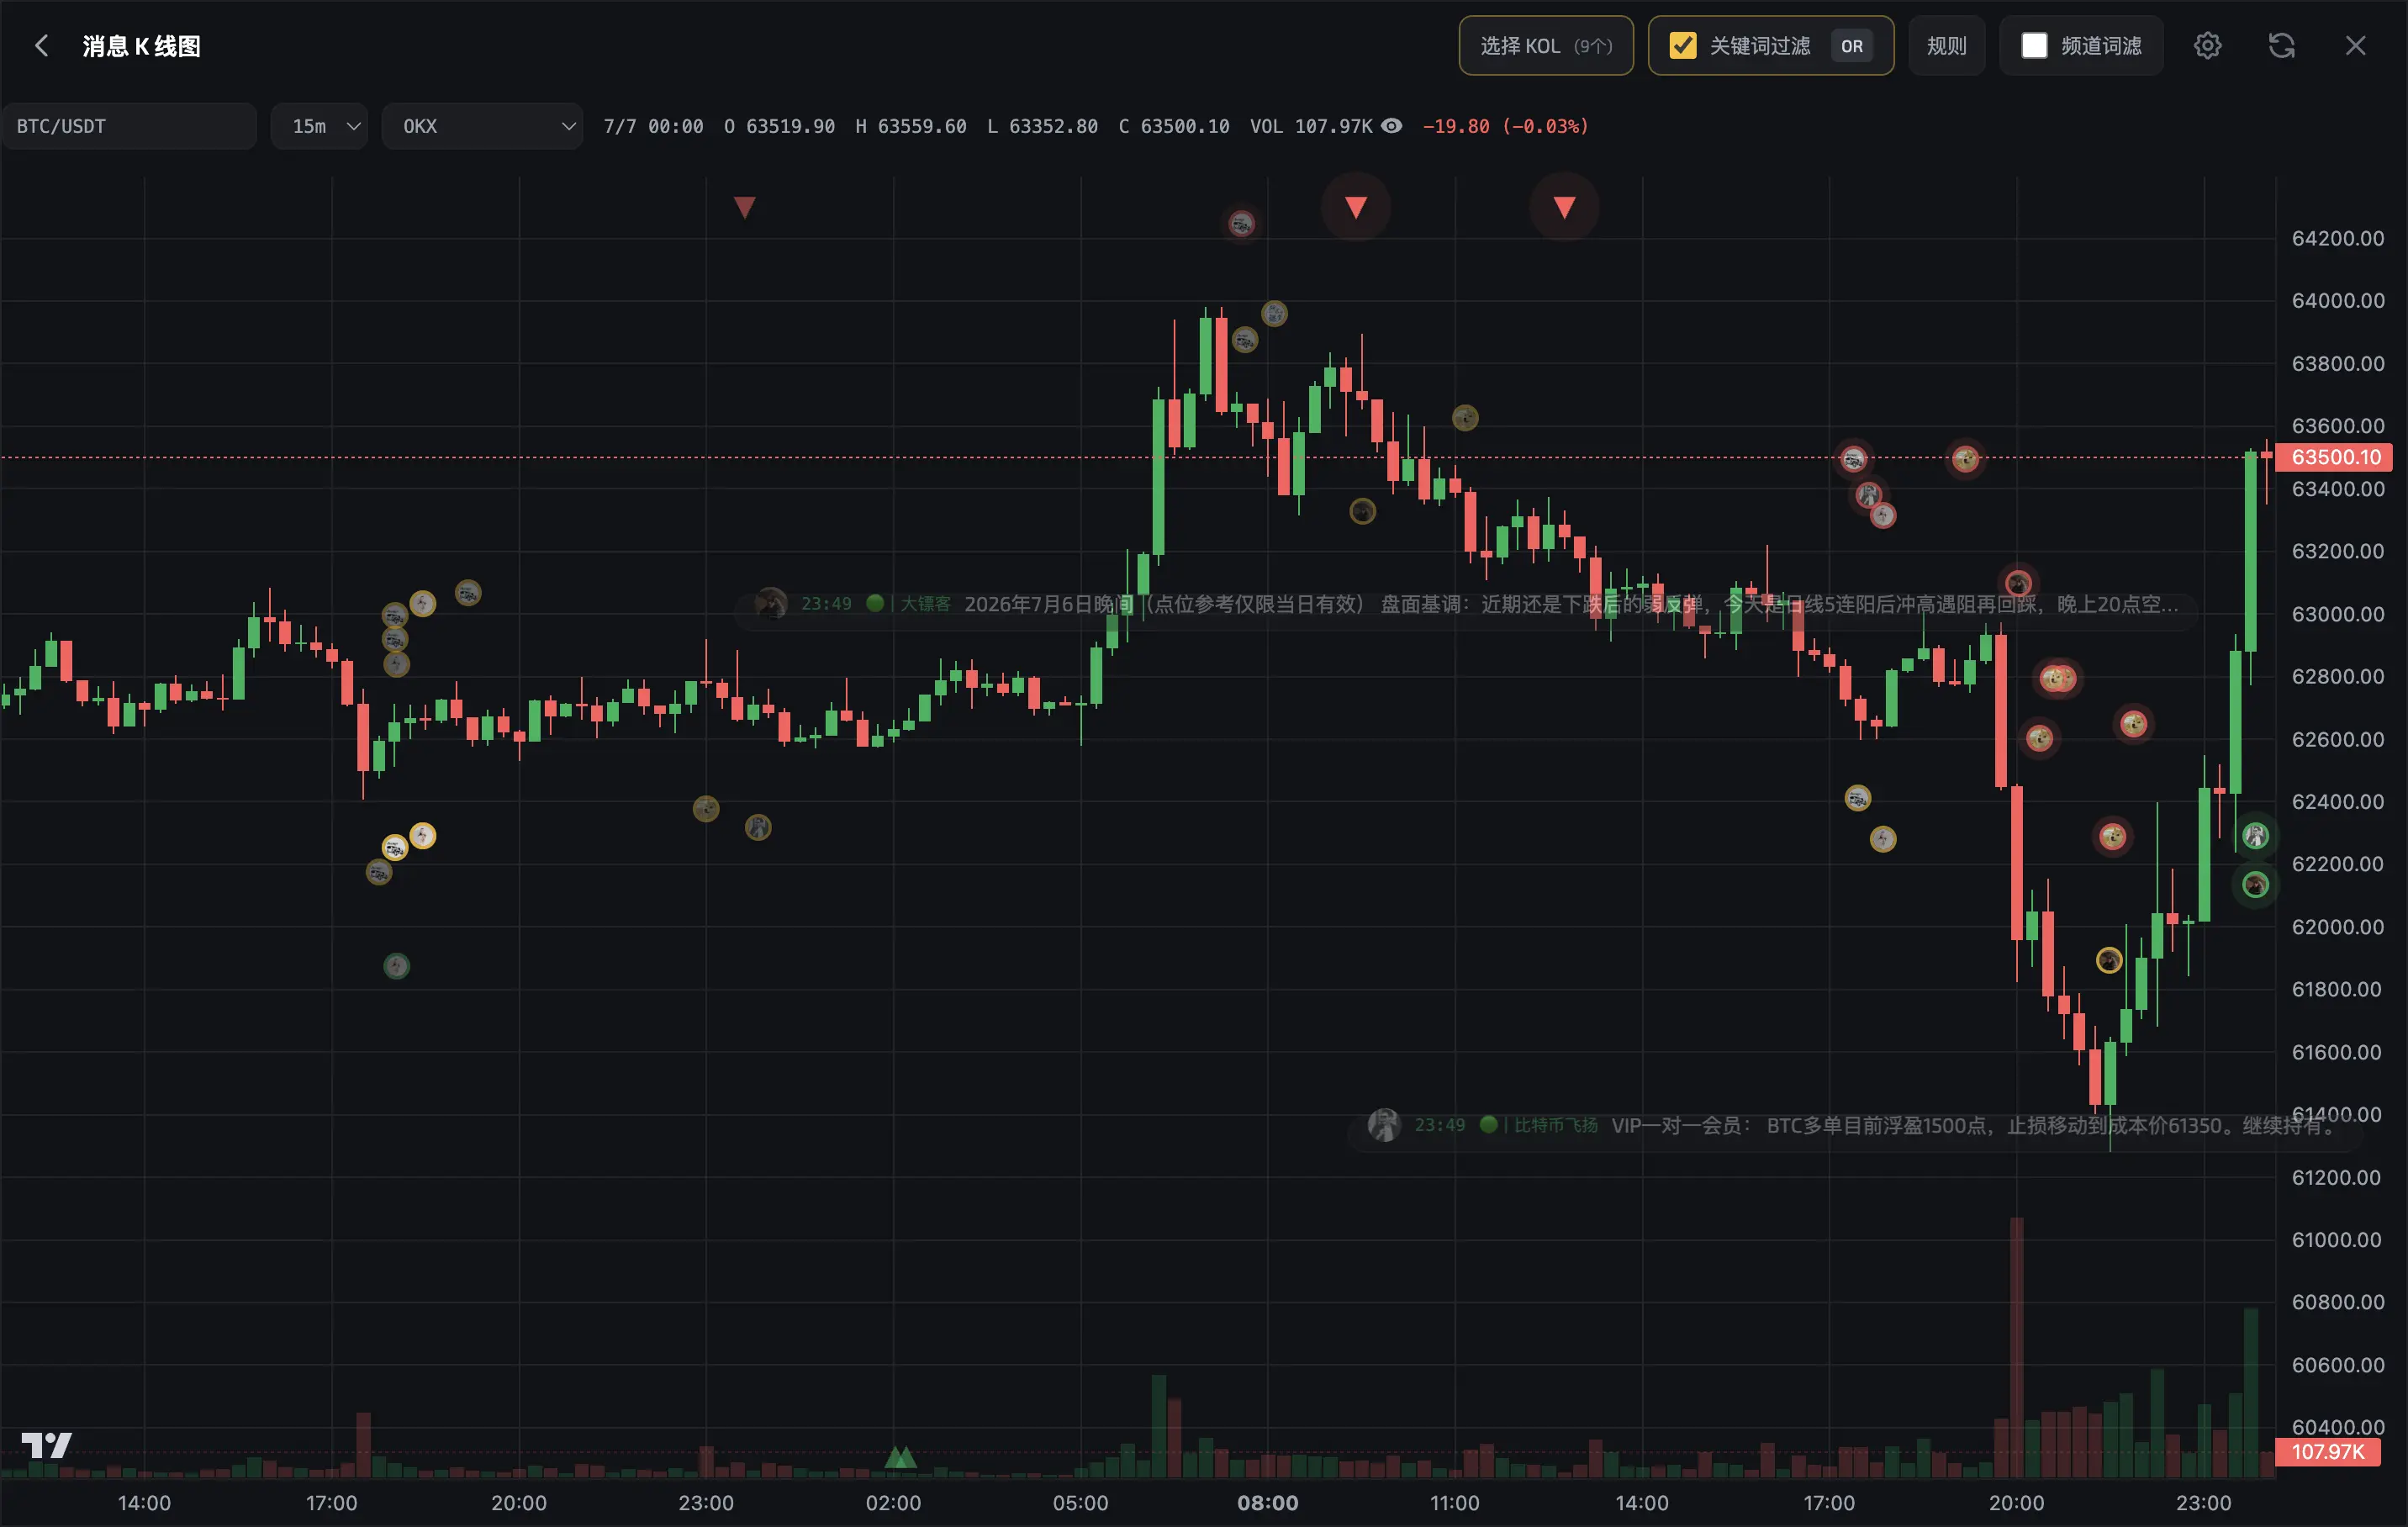Open the 选择 KOL selector
The width and height of the screenshot is (2408, 1527).
(1546, 46)
